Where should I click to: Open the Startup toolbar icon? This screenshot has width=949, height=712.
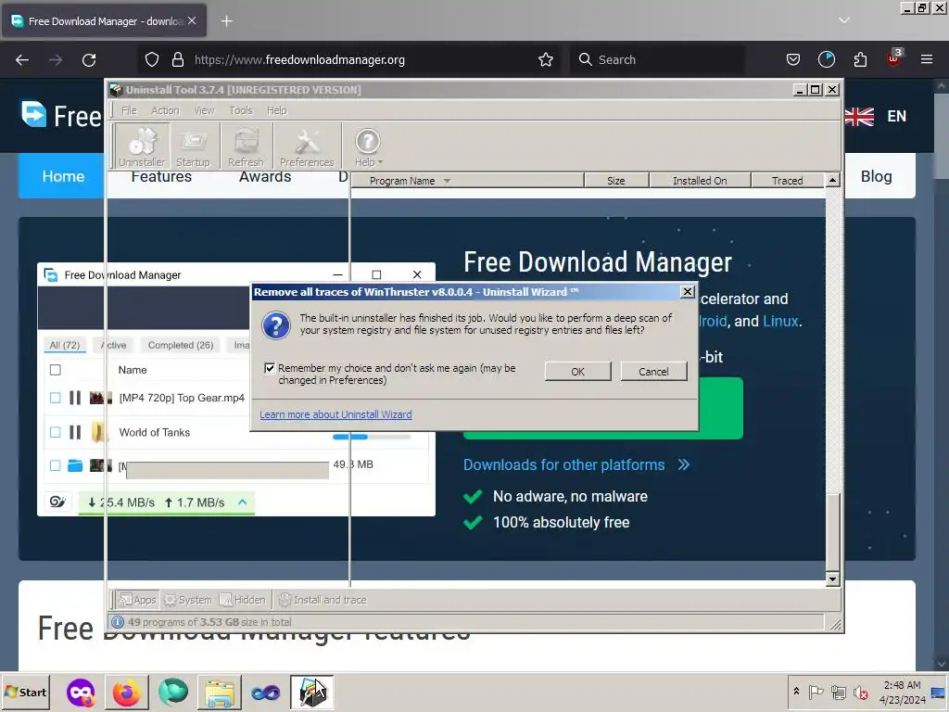tap(193, 146)
